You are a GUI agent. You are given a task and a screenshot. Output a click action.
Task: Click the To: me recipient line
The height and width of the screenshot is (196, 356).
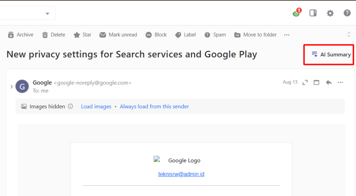(x=41, y=91)
